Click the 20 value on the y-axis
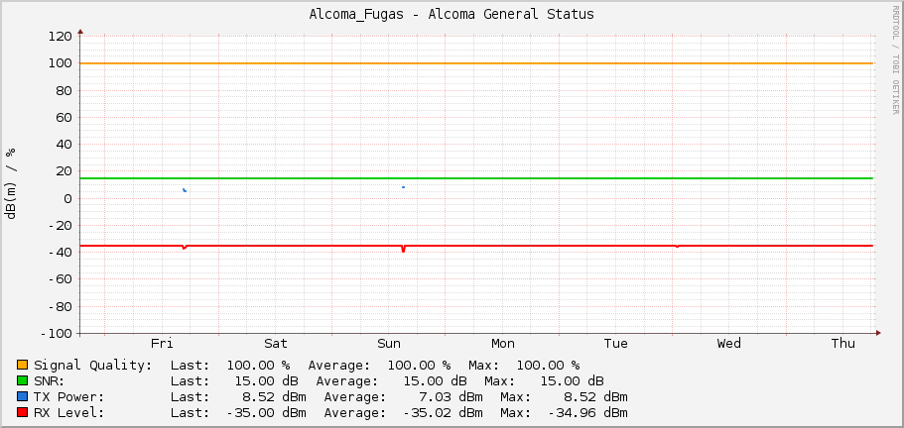Image resolution: width=904 pixels, height=428 pixels. (65, 171)
